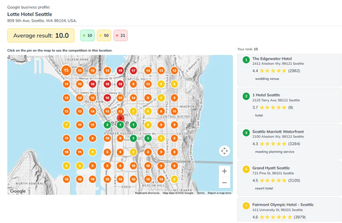Click address 411 University St, 98101 Seattle
Viewport: 342px width, 223px height.
(x=277, y=210)
